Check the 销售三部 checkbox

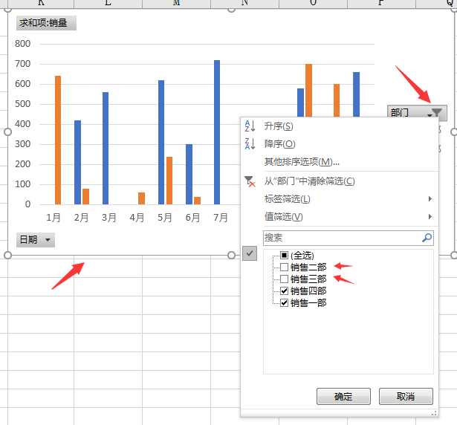tap(284, 279)
